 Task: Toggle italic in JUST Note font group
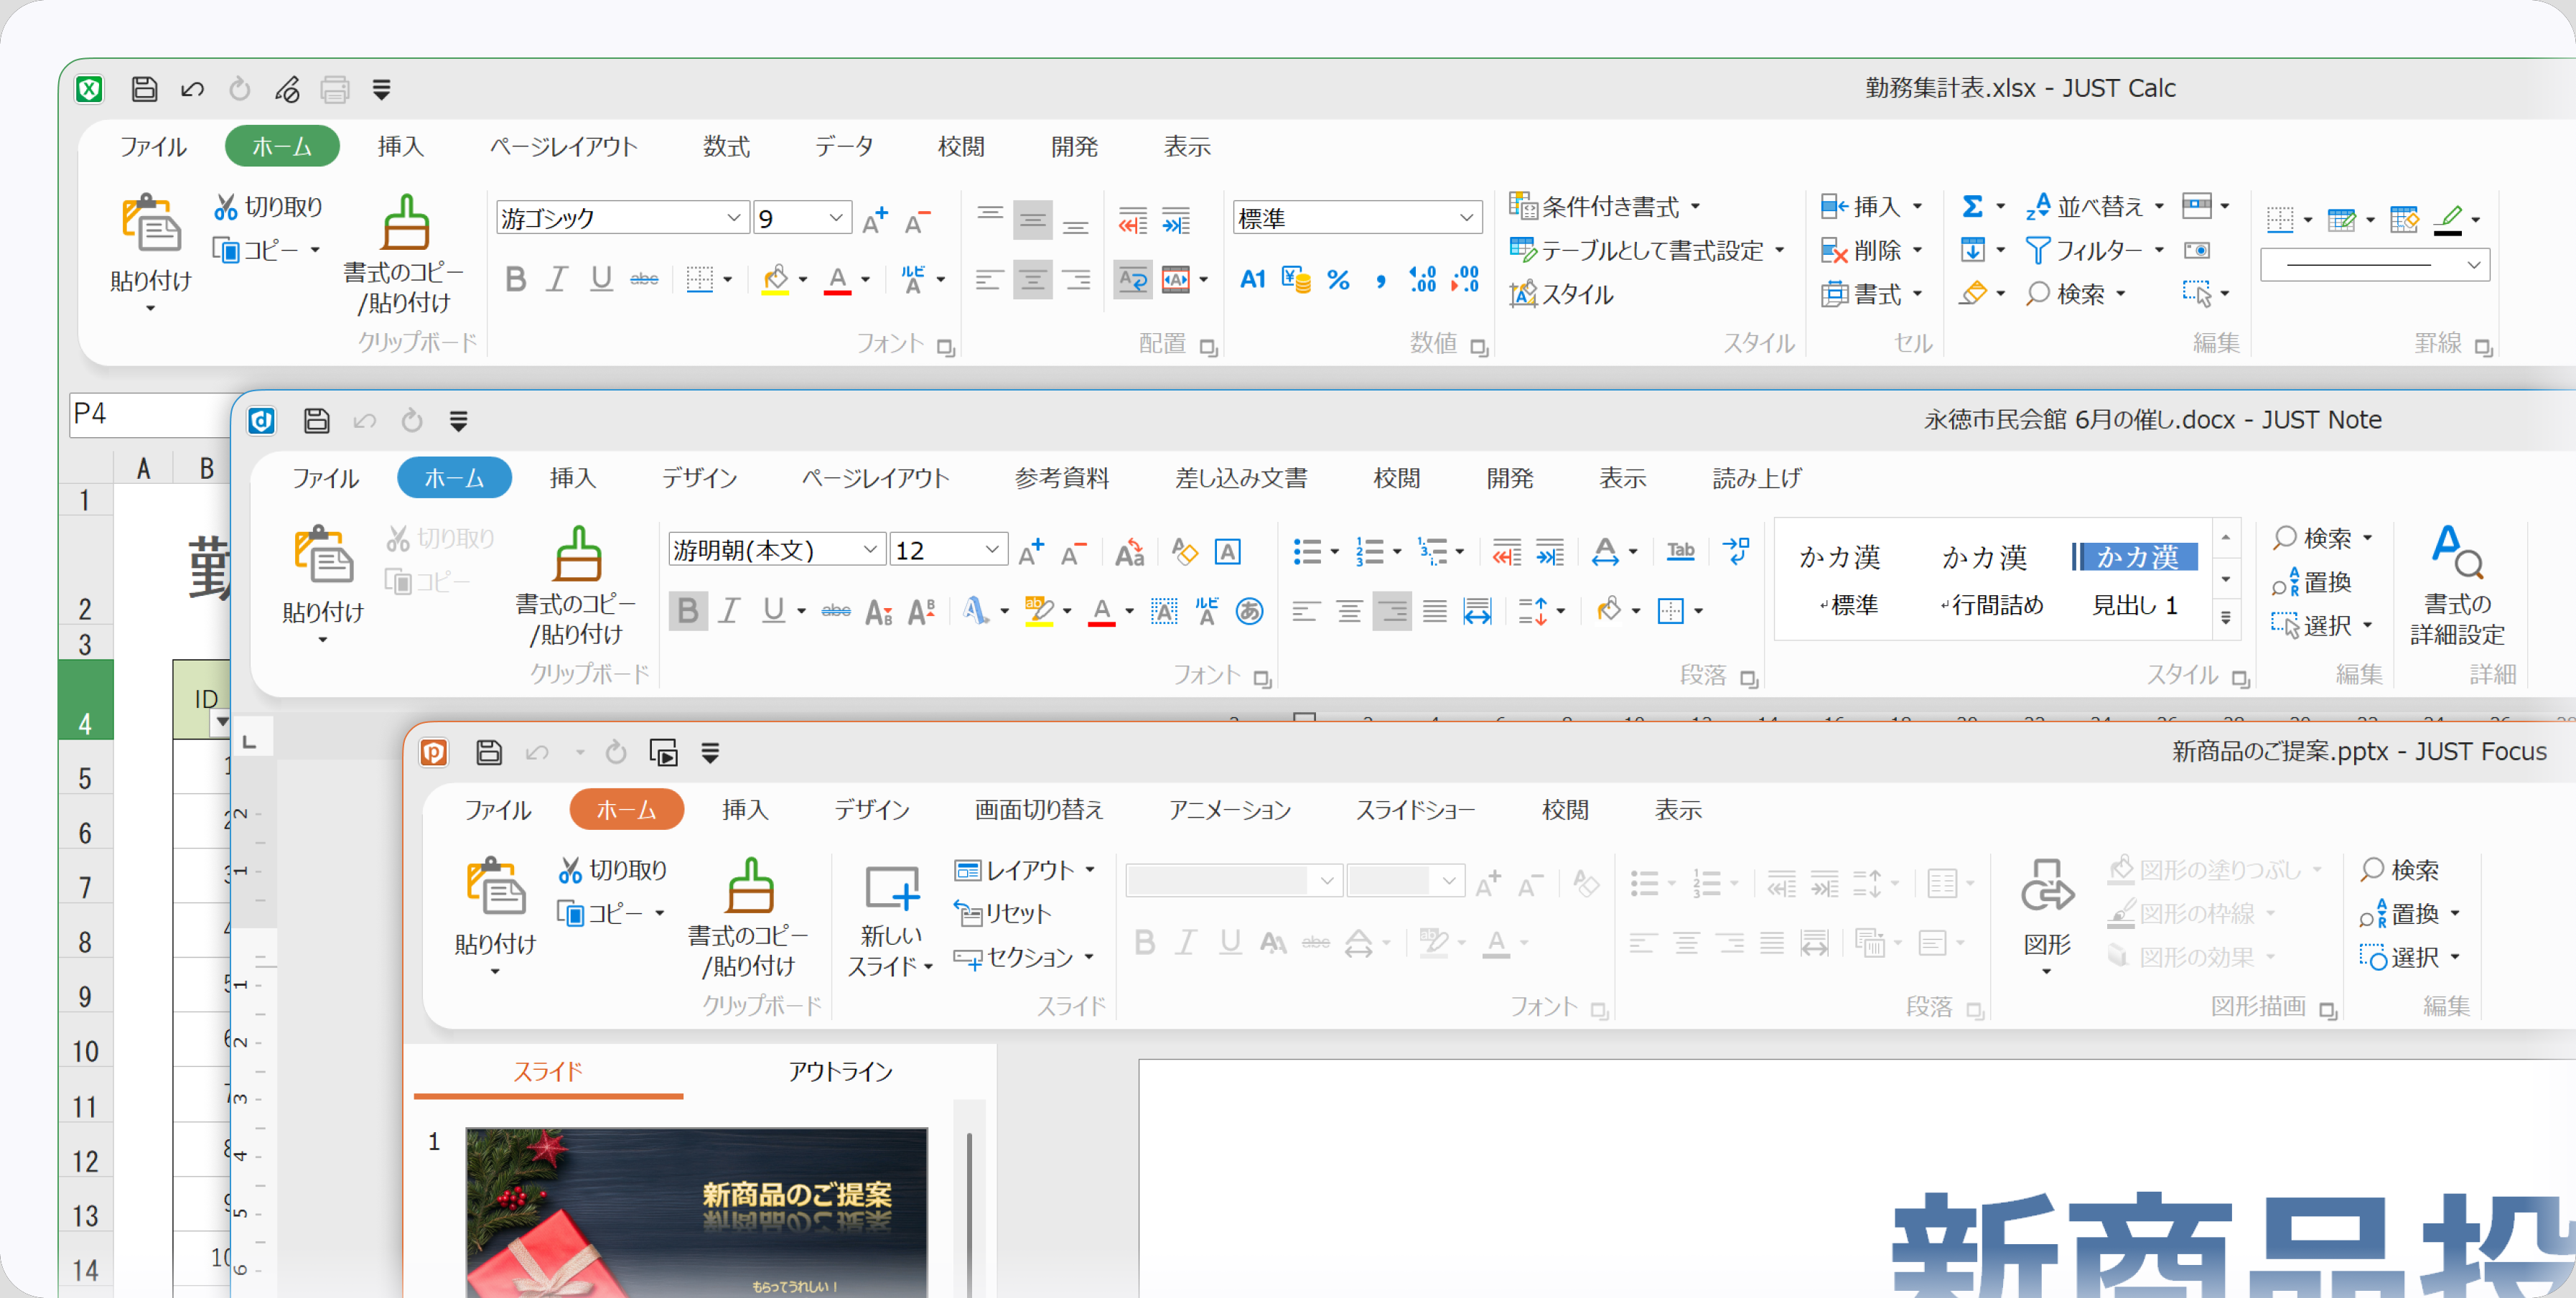[x=730, y=611]
